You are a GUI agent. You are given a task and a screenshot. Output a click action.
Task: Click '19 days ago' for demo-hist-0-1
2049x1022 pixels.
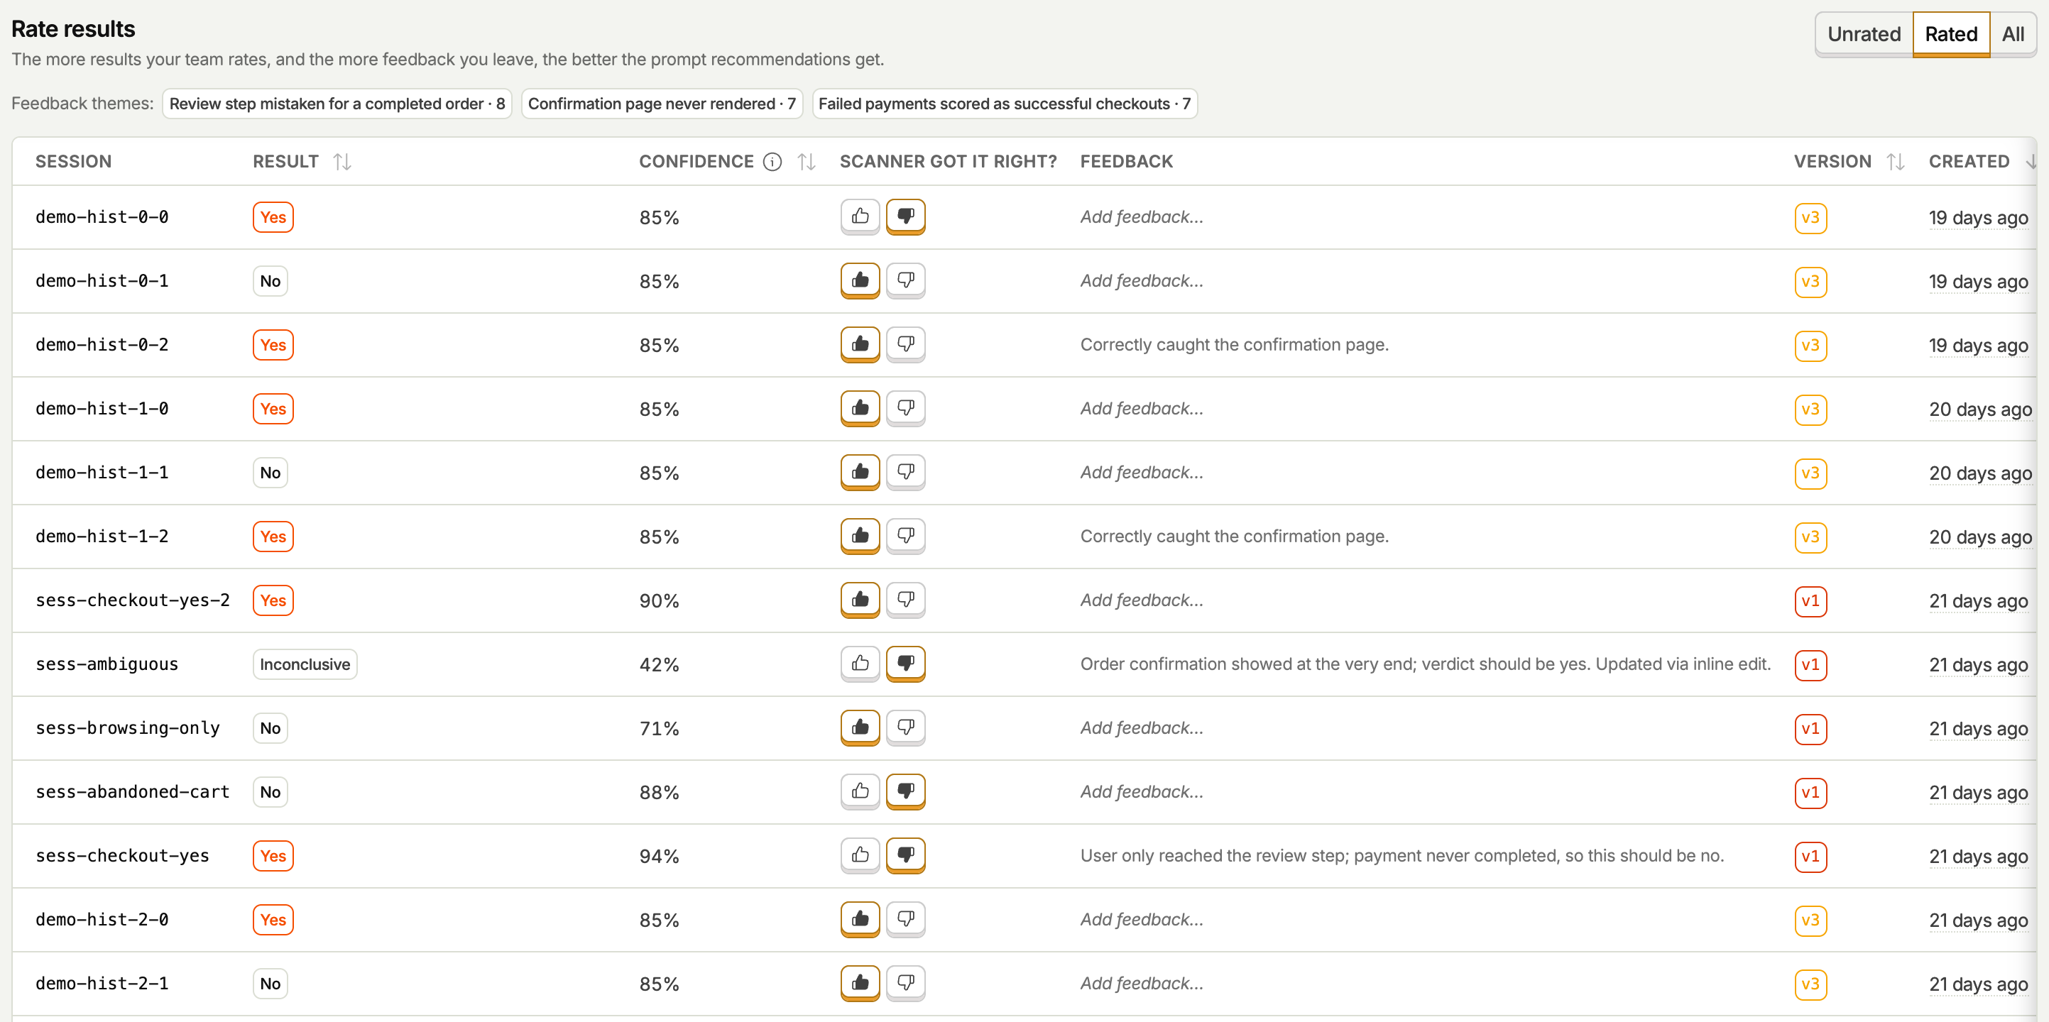point(1978,282)
